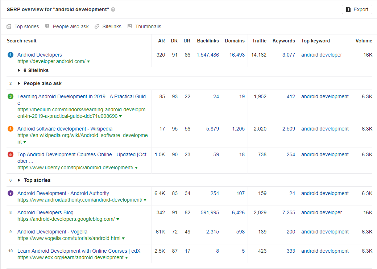Image resolution: width=377 pixels, height=269 pixels.
Task: Select the position 1 badge for Android Developers
Action: [10, 55]
